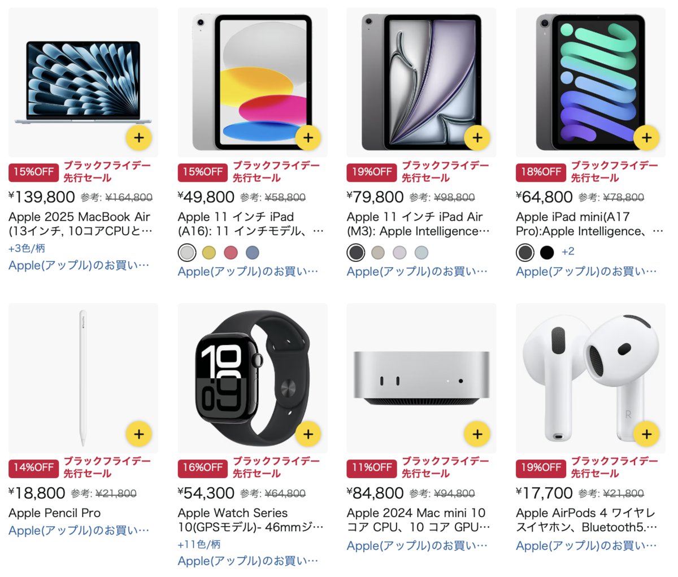
Task: Add the Mac mini with the yellow plus icon
Action: 477,434
